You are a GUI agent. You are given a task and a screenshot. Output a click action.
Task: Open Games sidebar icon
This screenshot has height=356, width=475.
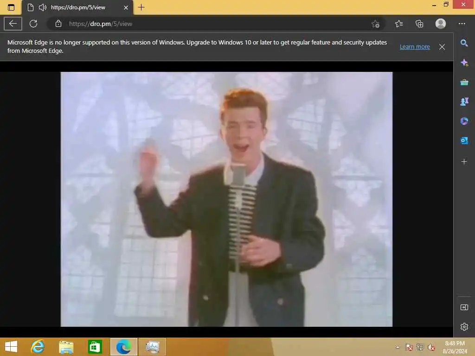pyautogui.click(x=464, y=102)
